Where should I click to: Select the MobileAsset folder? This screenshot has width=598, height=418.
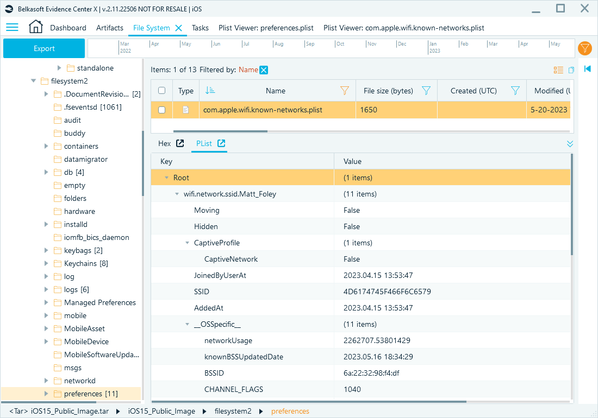(84, 328)
